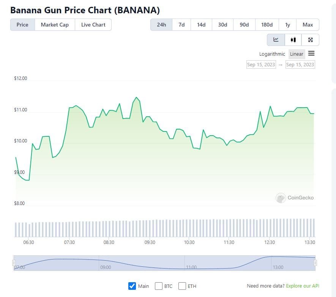Open the chart export hamburger menu
This screenshot has height=297, width=336.
coord(311,53)
